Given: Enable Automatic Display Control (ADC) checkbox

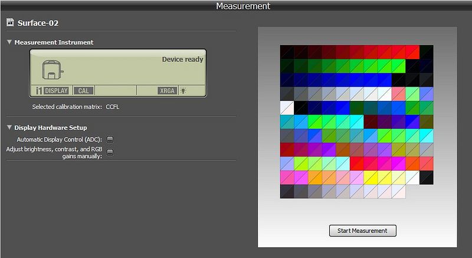Looking at the screenshot, I should [x=110, y=139].
